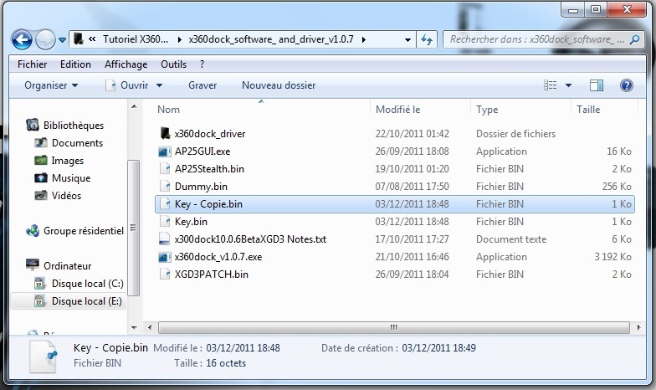The height and width of the screenshot is (390, 656).
Task: Select the Key.bin file icon
Action: click(165, 221)
